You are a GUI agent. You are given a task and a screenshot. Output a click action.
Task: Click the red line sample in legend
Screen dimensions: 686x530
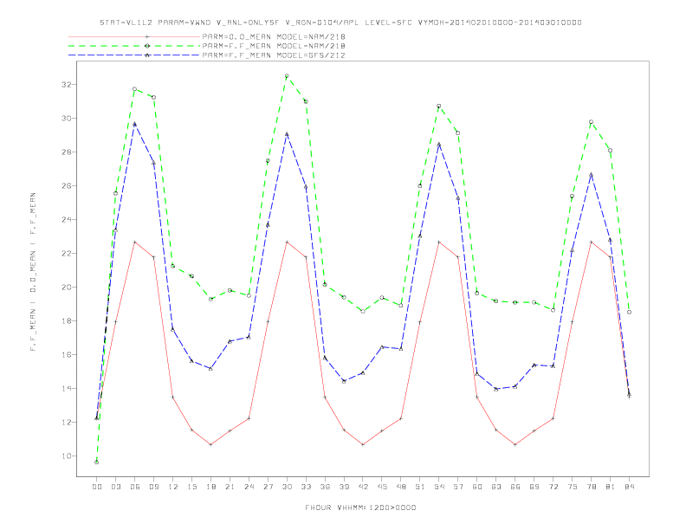point(134,36)
